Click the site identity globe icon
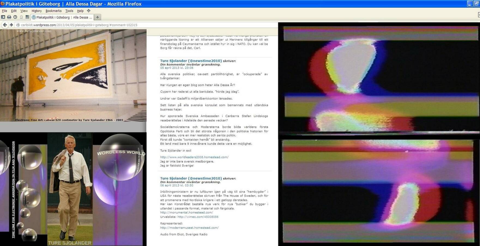480x246 pixels. click(x=18, y=25)
